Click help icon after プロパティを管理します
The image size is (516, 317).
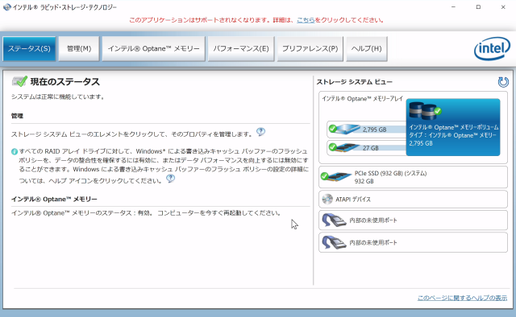tap(260, 132)
